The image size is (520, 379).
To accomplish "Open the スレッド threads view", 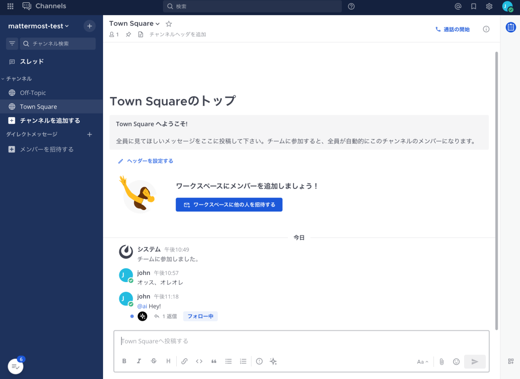I will (x=31, y=61).
